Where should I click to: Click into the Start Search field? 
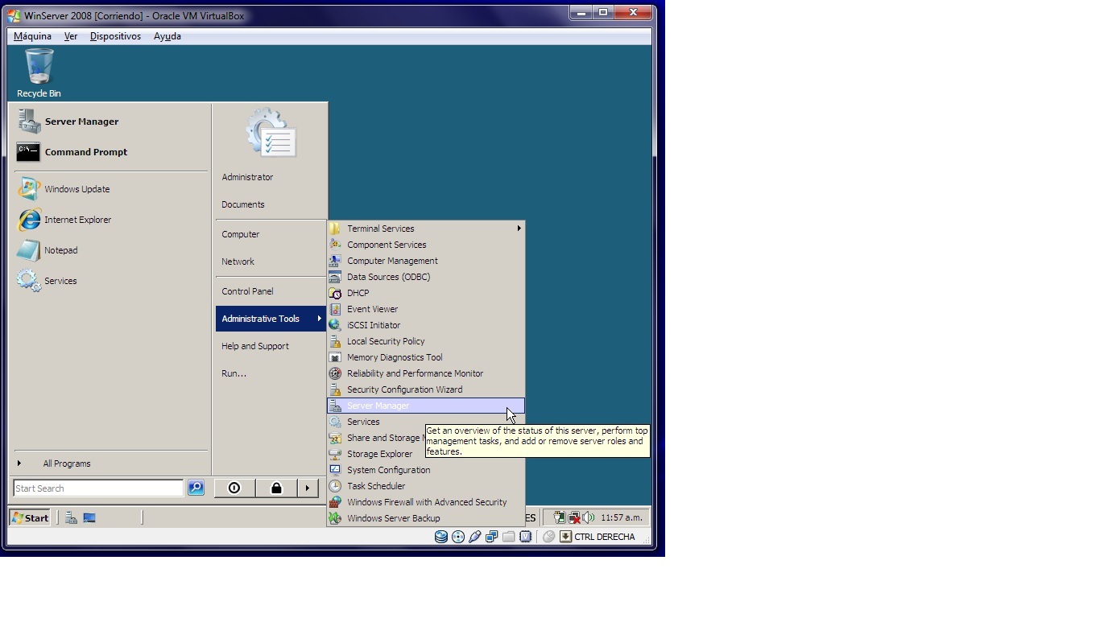pos(98,488)
